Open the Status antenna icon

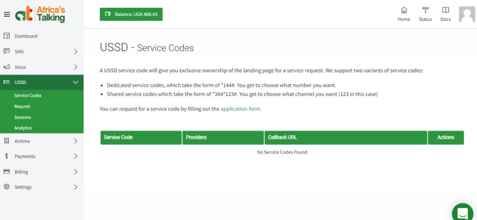[x=425, y=10]
